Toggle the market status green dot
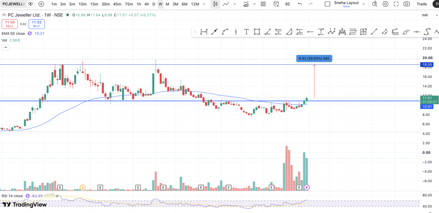Image resolution: width=439 pixels, height=213 pixels. [68, 15]
